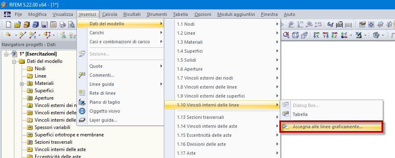Click the magnifier with red X icon

pos(286,35)
